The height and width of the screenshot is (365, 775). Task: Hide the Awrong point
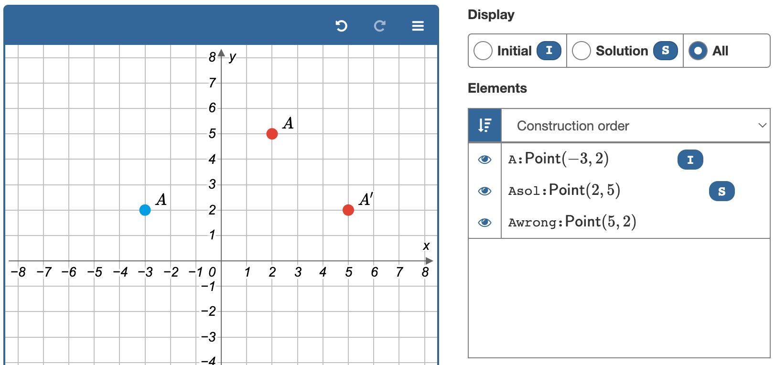coord(484,222)
